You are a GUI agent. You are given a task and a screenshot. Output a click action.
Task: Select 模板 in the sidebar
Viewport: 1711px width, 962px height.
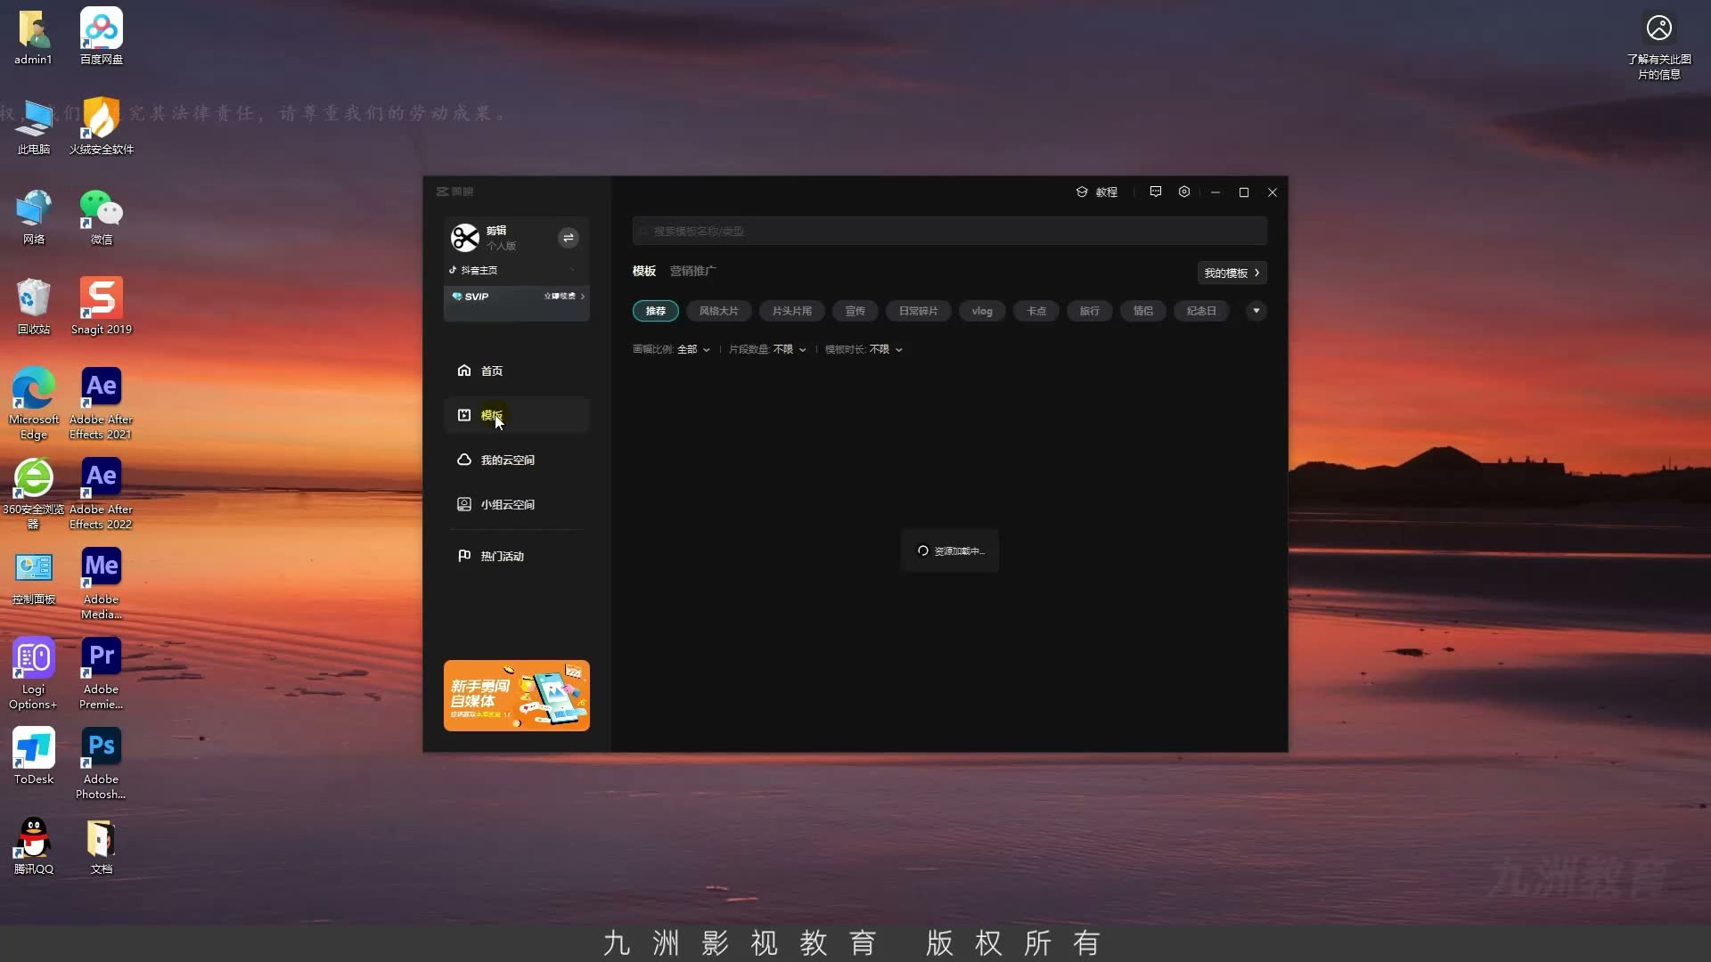[517, 415]
